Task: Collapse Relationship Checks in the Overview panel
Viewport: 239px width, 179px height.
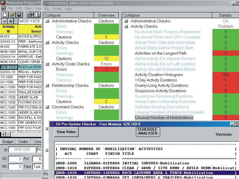Action: click(x=48, y=86)
